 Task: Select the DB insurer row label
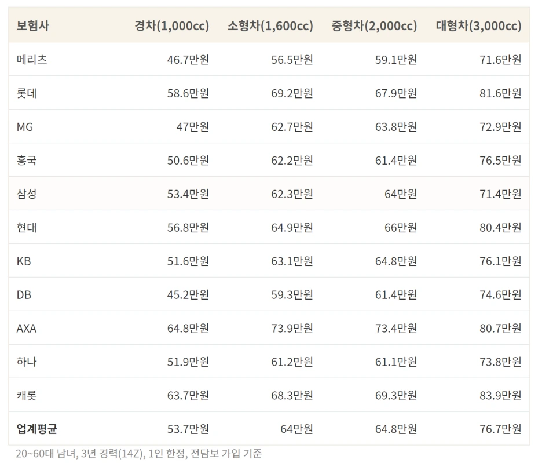tap(24, 294)
